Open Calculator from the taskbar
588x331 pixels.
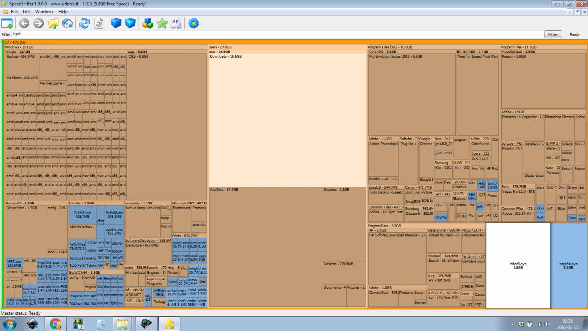coord(101,324)
